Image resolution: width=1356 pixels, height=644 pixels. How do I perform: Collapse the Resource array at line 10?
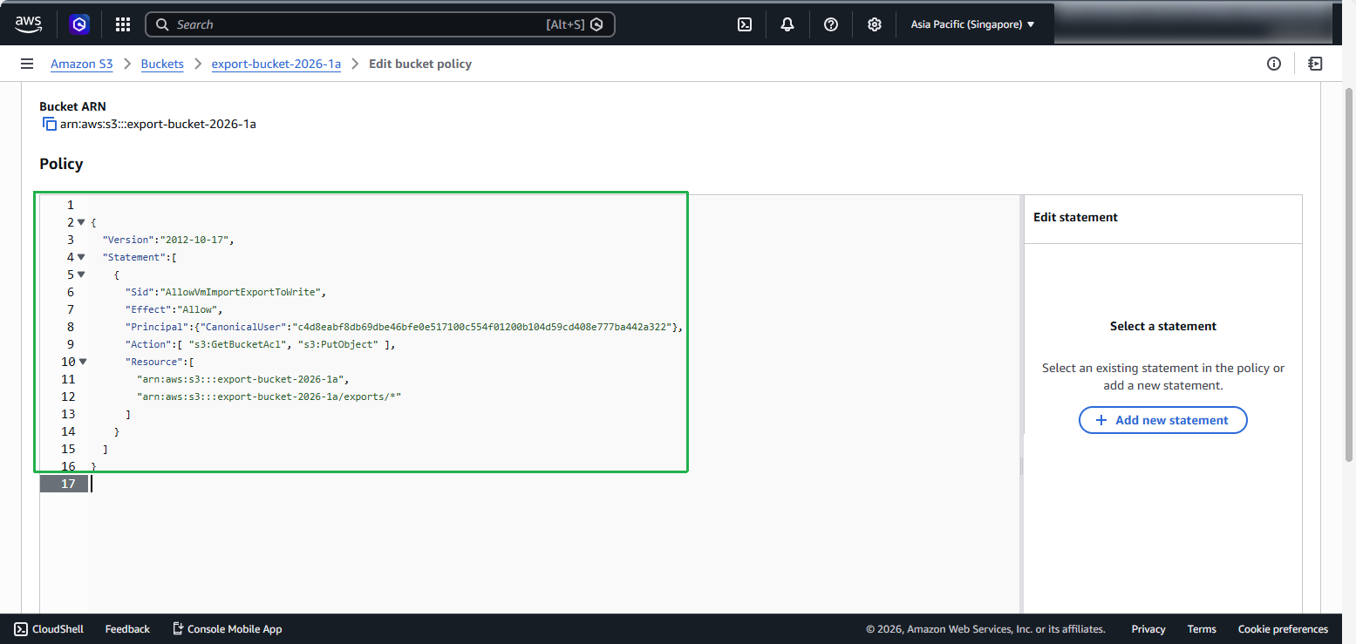tap(83, 362)
